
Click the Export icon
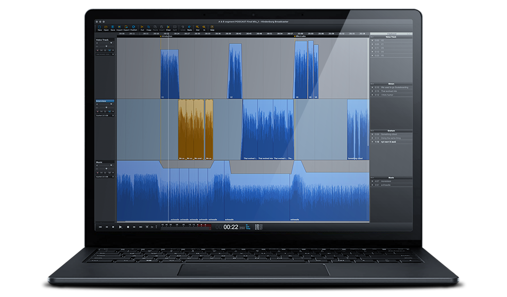tap(126, 27)
